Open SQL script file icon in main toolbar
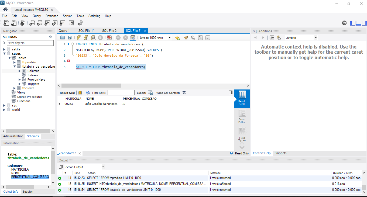This screenshot has height=197, width=367. (x=13, y=23)
